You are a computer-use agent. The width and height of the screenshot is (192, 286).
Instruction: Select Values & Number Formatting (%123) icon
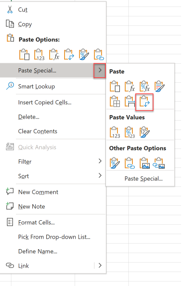130,132
